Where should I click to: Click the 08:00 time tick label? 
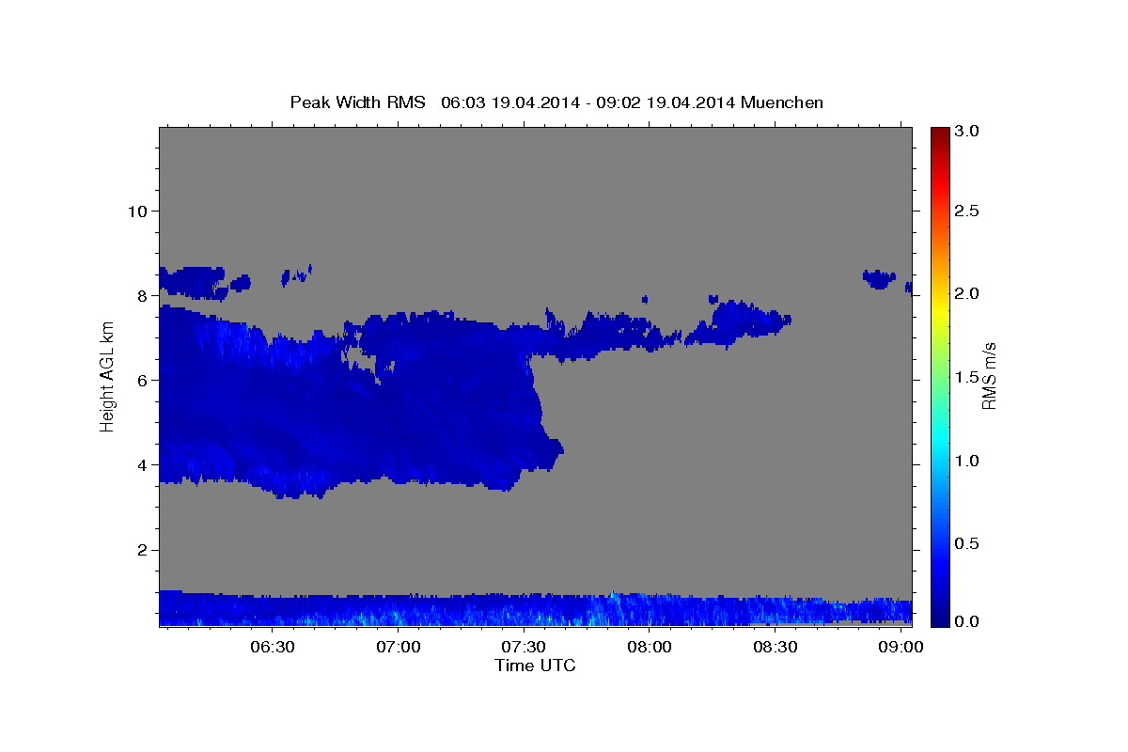[650, 648]
